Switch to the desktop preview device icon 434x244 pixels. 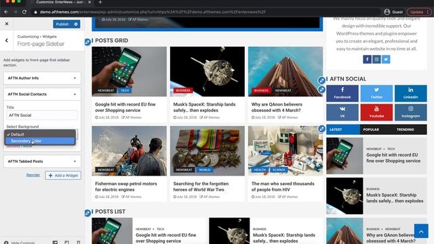(x=55, y=243)
